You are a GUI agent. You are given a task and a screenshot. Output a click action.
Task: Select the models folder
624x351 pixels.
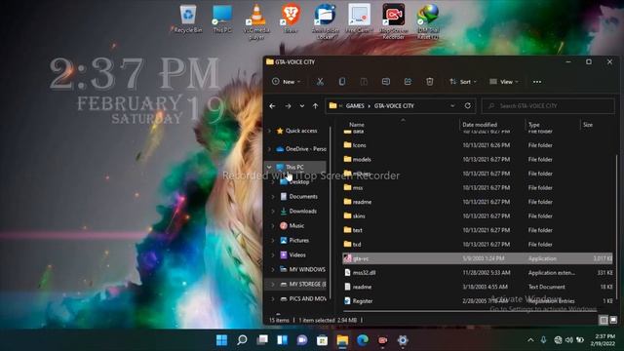point(478,159)
